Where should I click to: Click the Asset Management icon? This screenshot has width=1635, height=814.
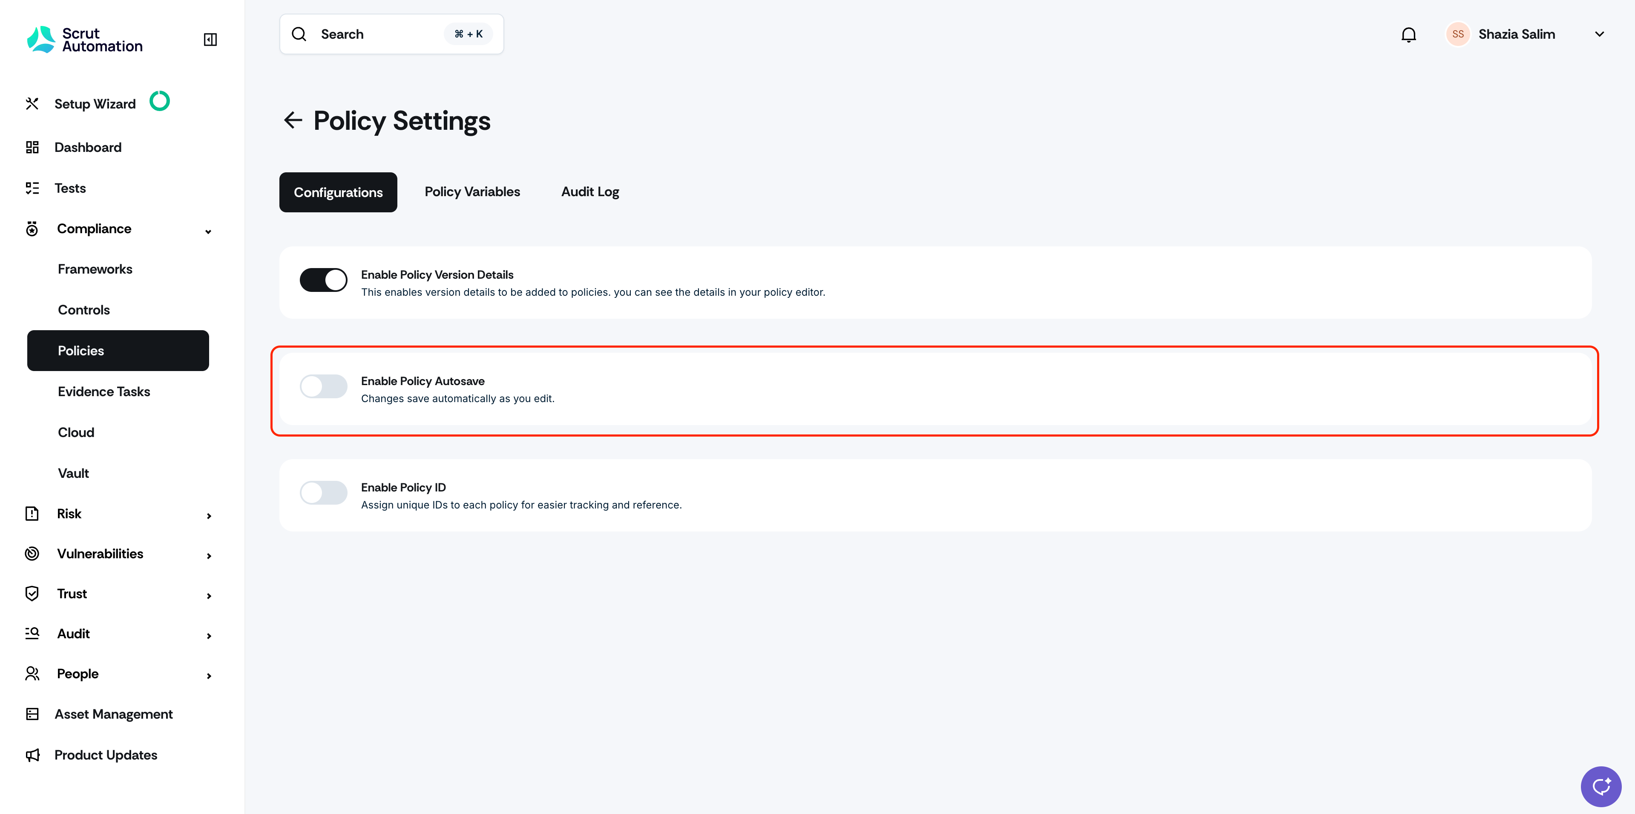click(32, 714)
